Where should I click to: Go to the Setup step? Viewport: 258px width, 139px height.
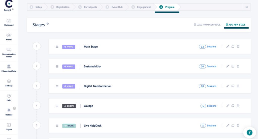point(36,7)
